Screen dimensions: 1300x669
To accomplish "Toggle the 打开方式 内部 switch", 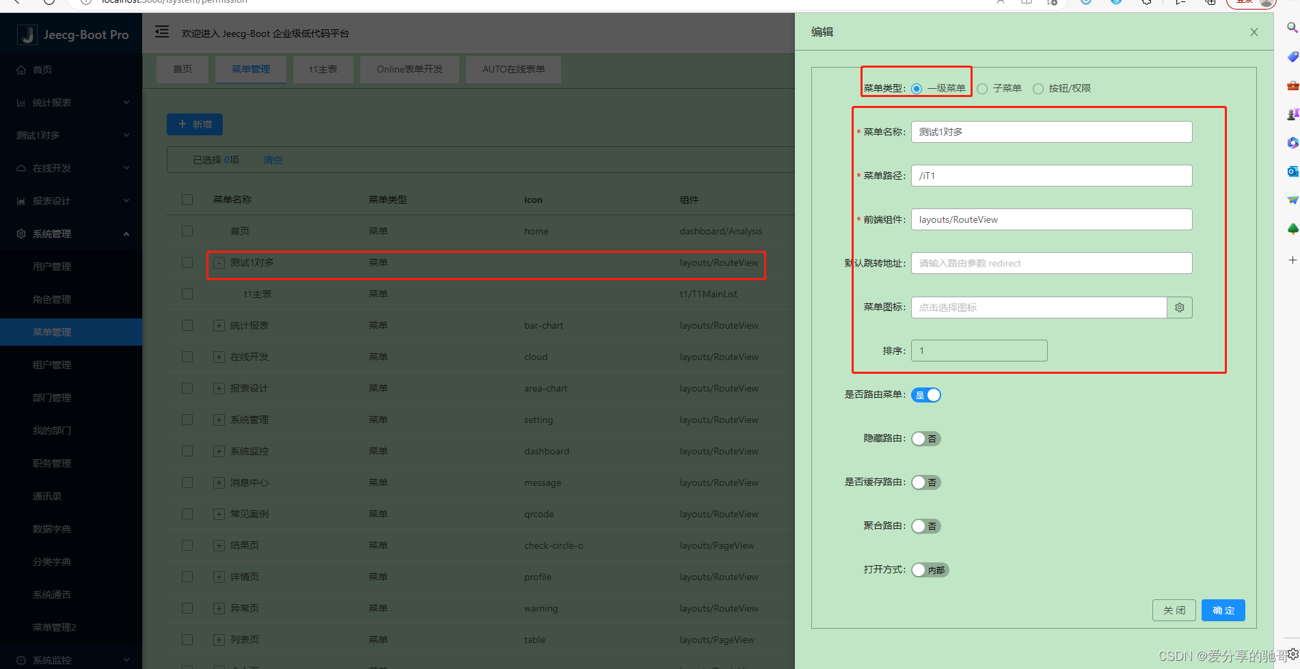I will [x=930, y=570].
